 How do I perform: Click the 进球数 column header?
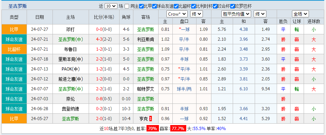click(x=314, y=21)
